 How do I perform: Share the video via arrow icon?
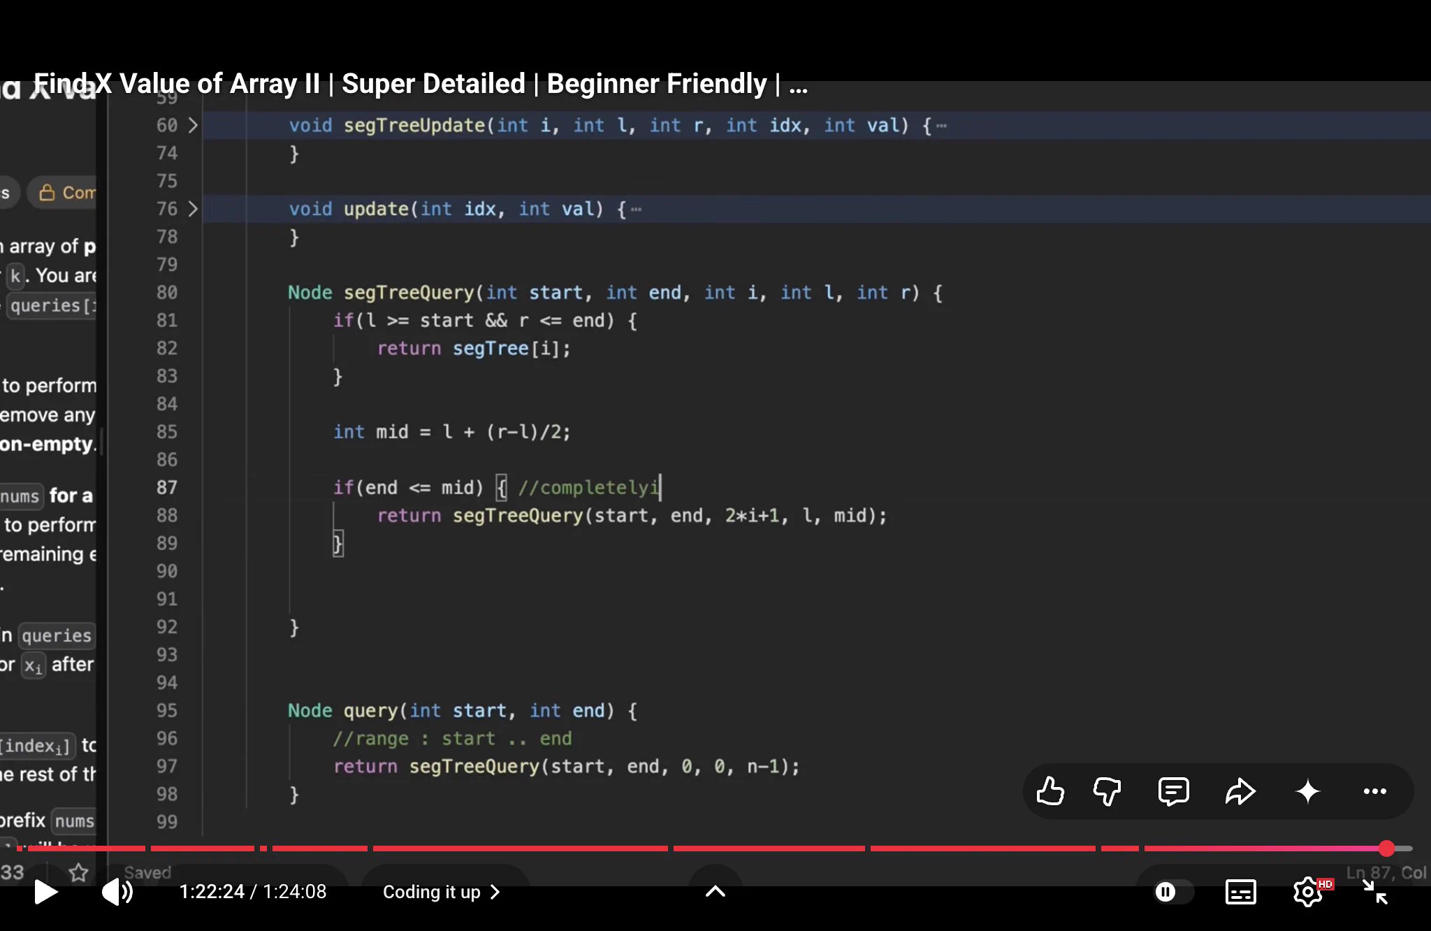tap(1240, 791)
